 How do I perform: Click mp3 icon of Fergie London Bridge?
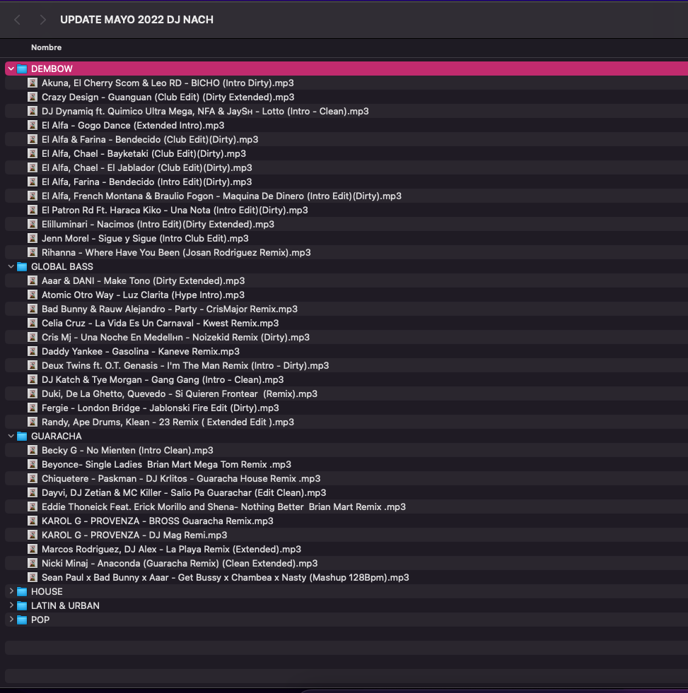coord(33,408)
